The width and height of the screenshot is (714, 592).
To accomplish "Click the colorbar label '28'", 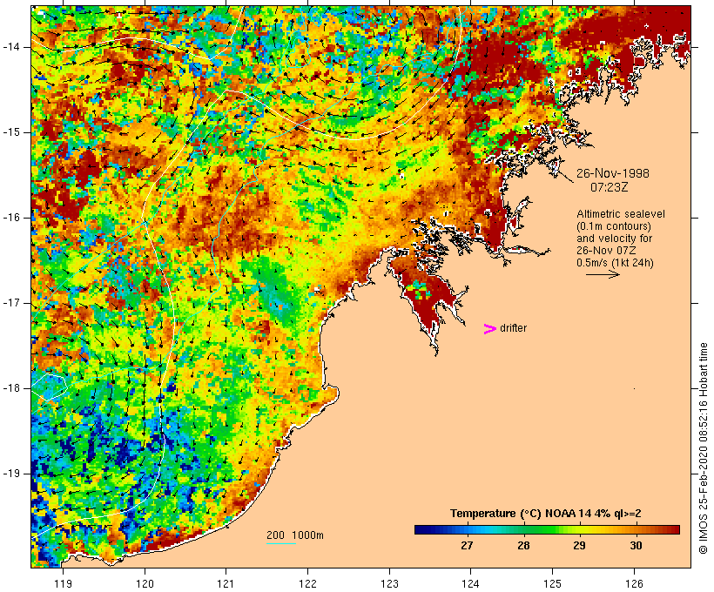I will coord(523,546).
